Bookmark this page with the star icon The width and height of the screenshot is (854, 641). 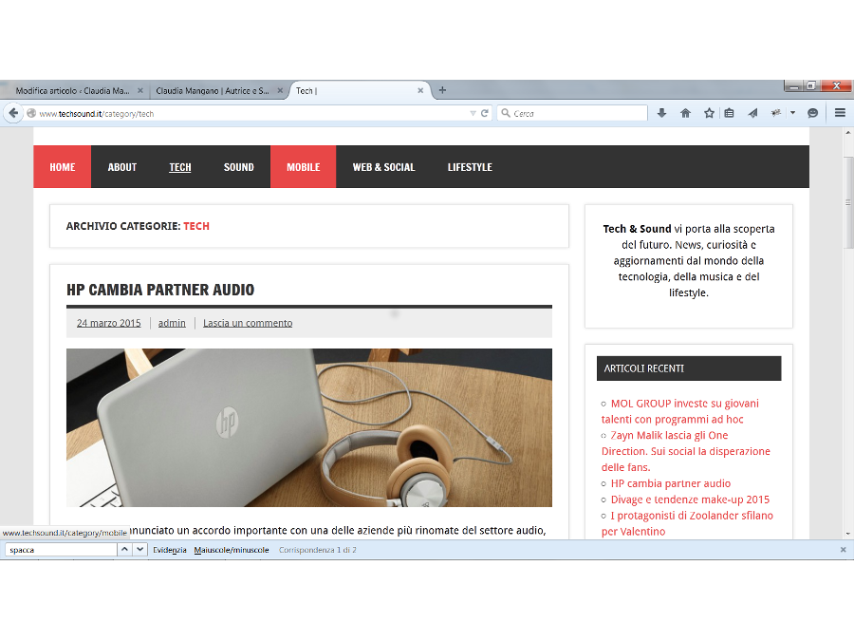pyautogui.click(x=709, y=113)
